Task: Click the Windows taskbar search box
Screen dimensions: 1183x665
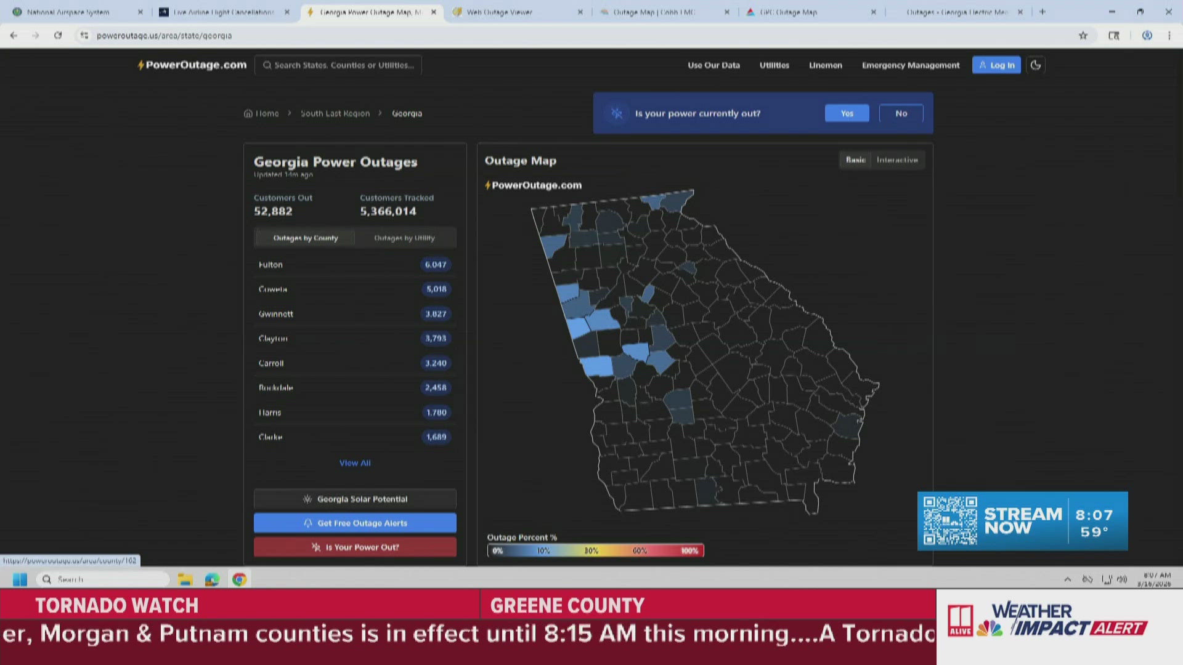Action: click(102, 579)
